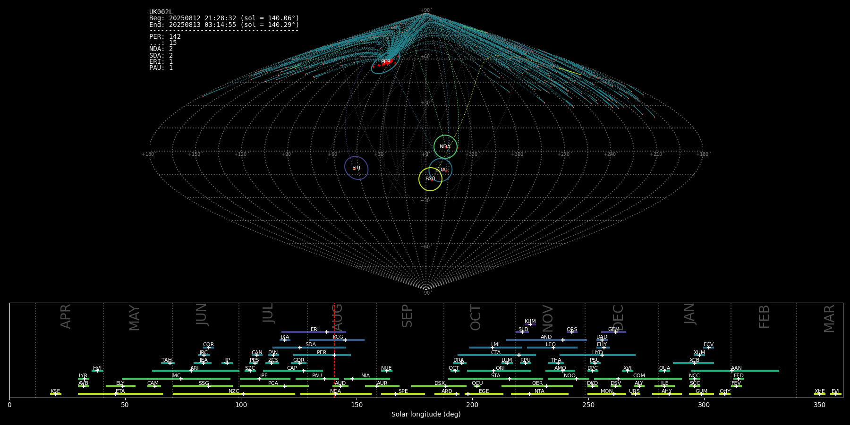This screenshot has height=425, width=850.
Task: Click the STA shower bar in timeline
Action: pos(495,379)
